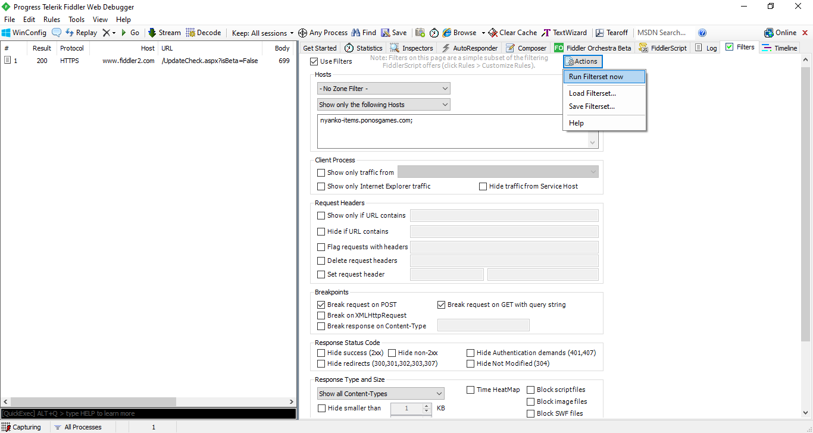Enable the Time HeatMap checkbox

click(x=471, y=390)
